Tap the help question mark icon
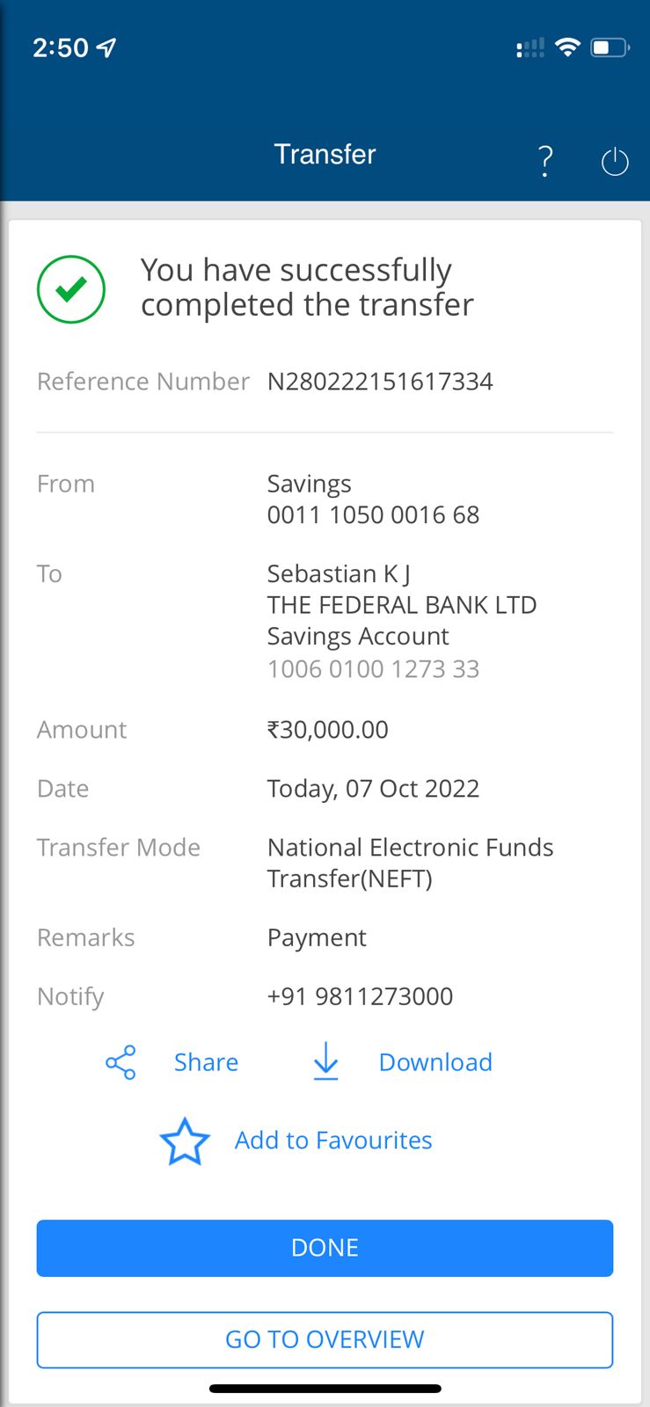Viewport: 650px width, 1407px height. coord(545,161)
